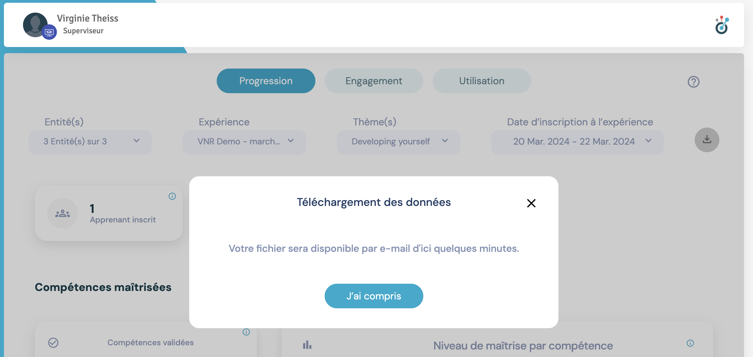Switch to the Engagement tab

[374, 81]
